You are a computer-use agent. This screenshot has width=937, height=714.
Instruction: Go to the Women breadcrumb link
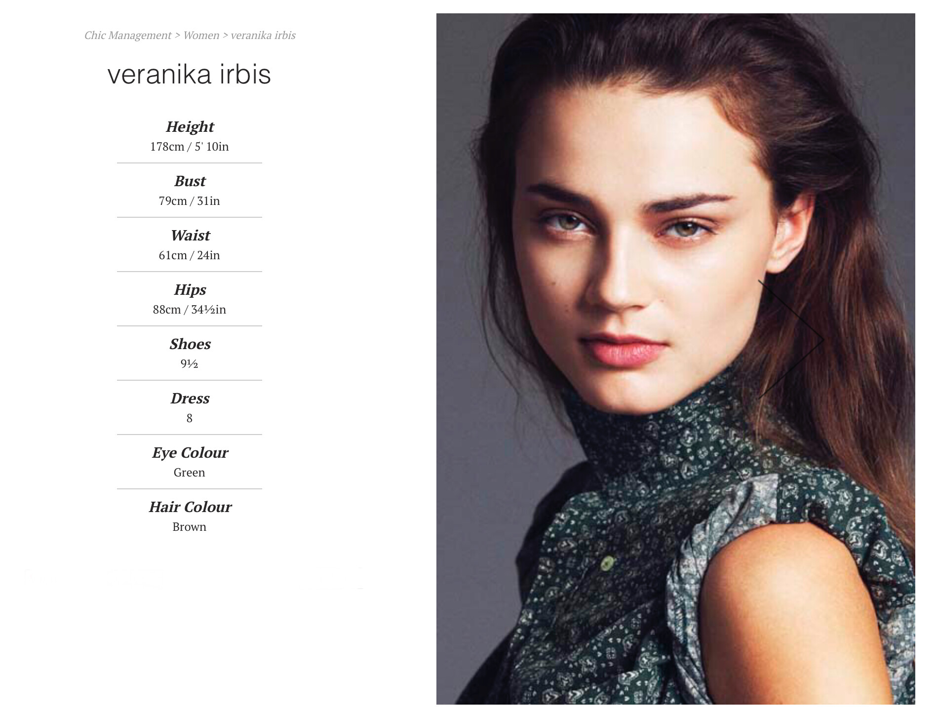(201, 36)
